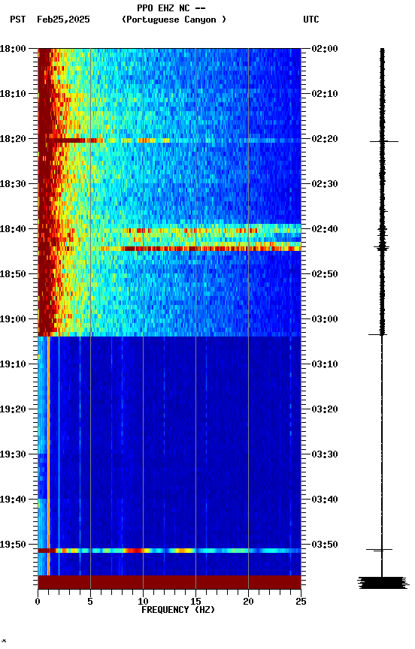Viewport: 415px width, 649px height.
Task: Click the Feb25,2025 date label
Action: [x=63, y=20]
